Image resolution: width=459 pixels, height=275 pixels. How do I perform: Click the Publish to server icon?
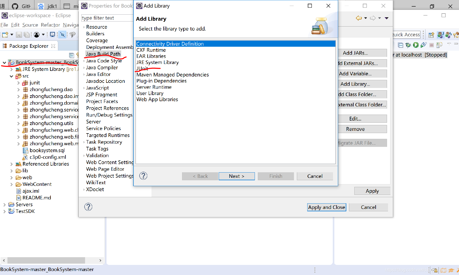[439, 45]
